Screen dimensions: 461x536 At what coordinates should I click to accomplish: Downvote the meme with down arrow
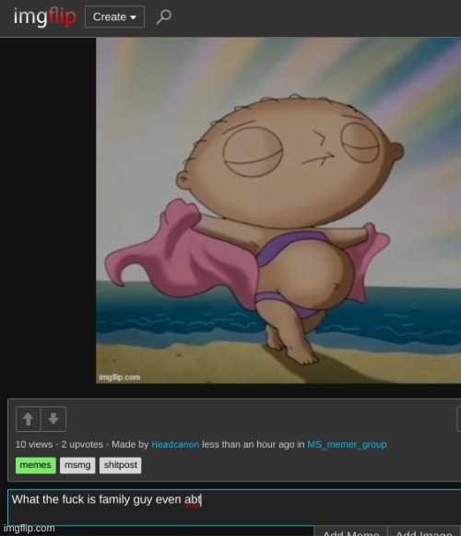point(53,419)
